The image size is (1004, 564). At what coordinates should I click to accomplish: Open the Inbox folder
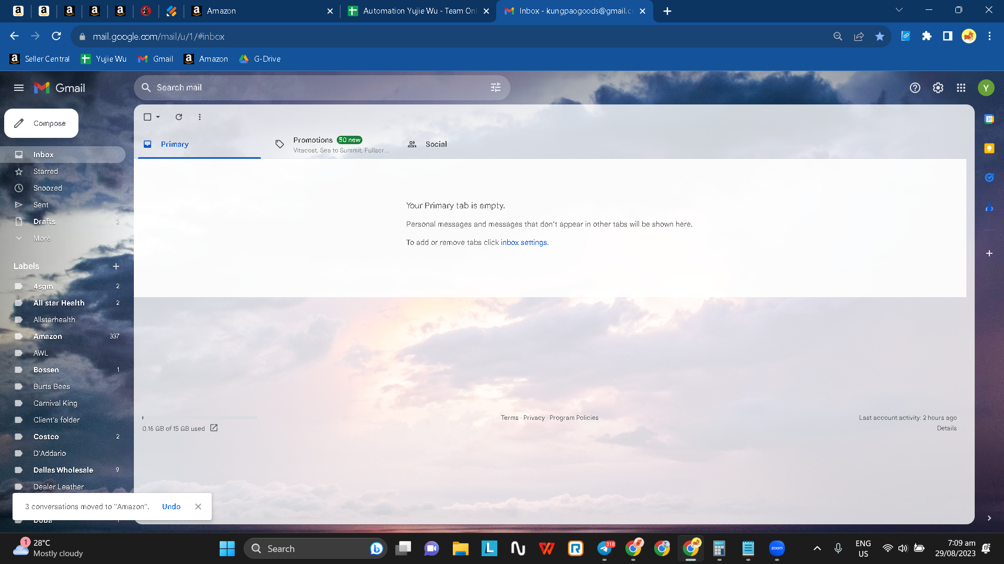tap(63, 155)
